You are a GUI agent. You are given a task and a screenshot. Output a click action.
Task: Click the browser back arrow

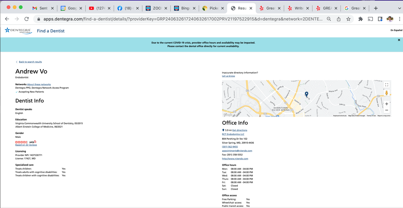[x=7, y=19]
